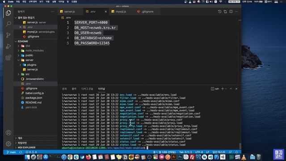This screenshot has width=286, height=161.
Task: Close the .env editor tab
Action: [x=105, y=12]
